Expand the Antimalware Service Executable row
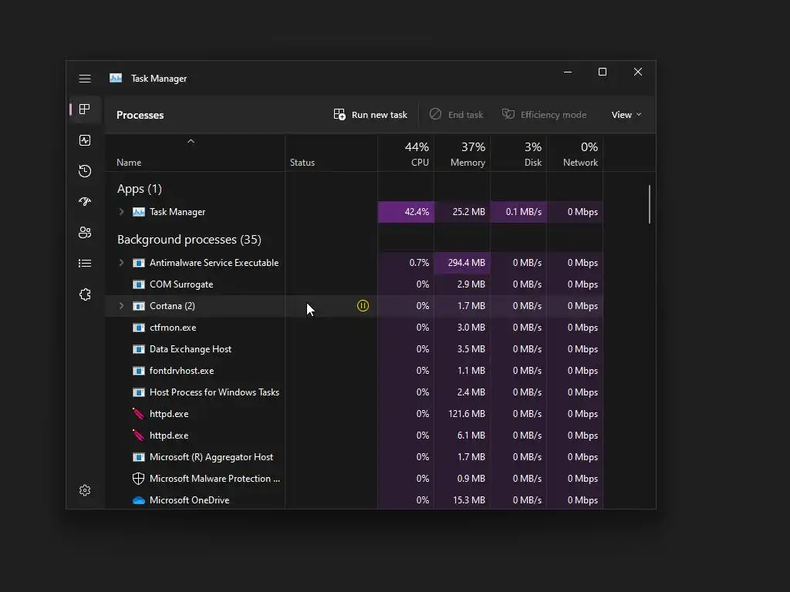Viewport: 790px width, 592px height. tap(121, 263)
